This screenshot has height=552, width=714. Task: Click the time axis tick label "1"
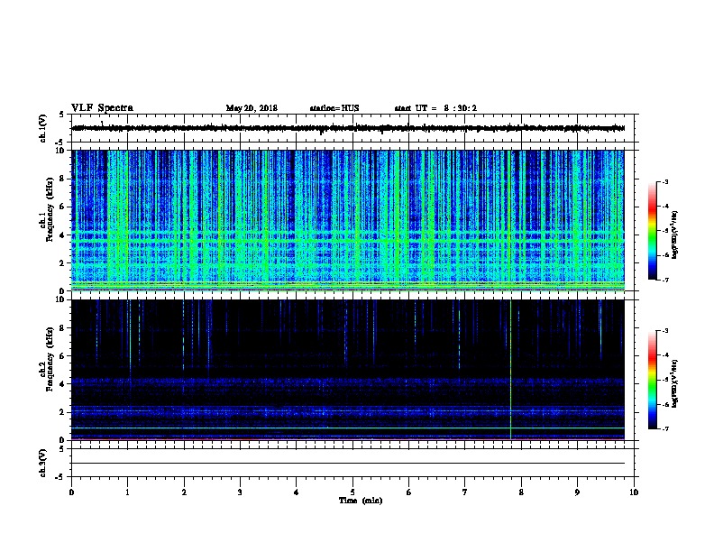point(127,492)
